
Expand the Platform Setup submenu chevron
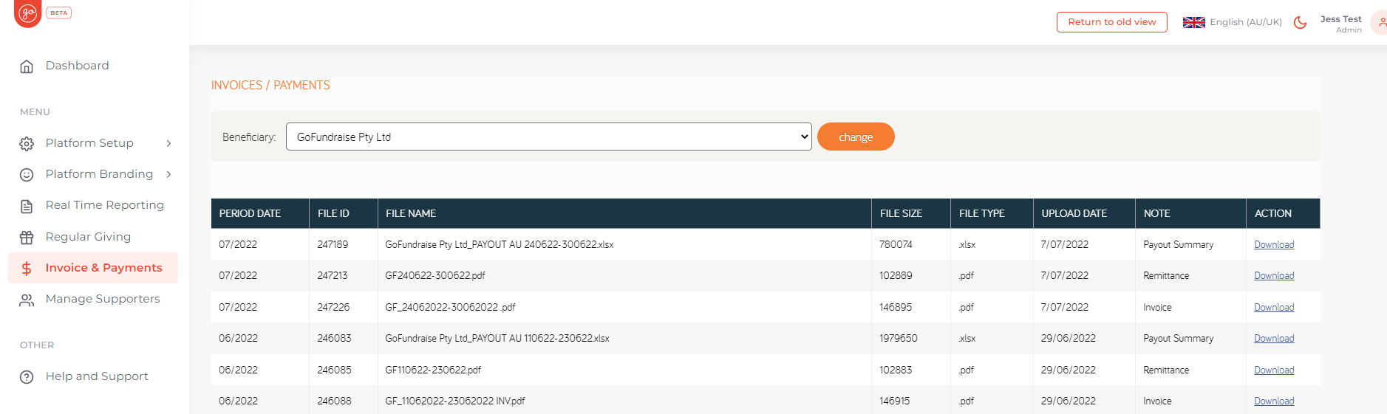pyautogui.click(x=168, y=143)
